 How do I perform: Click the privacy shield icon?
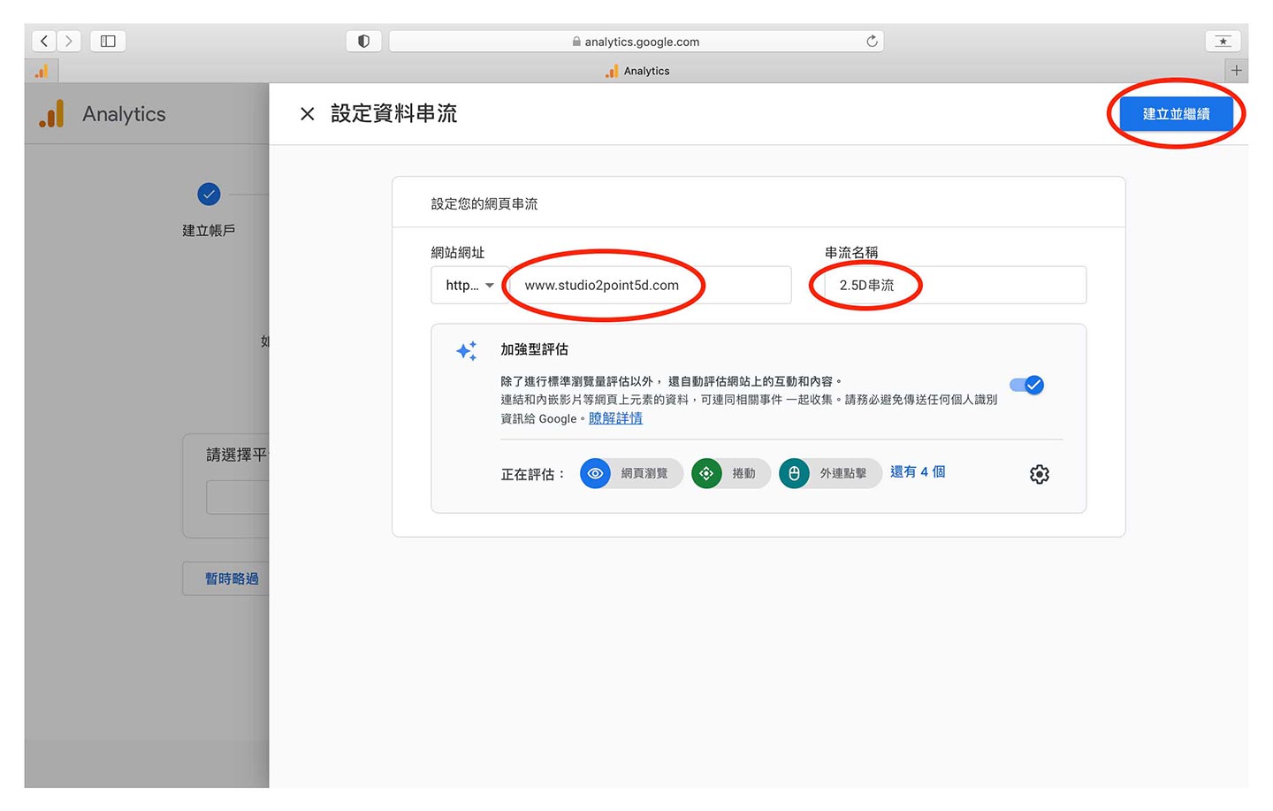(x=363, y=41)
